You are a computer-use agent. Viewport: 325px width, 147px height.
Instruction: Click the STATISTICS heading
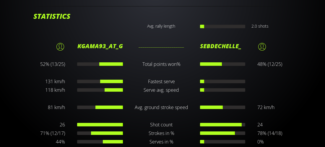52,16
